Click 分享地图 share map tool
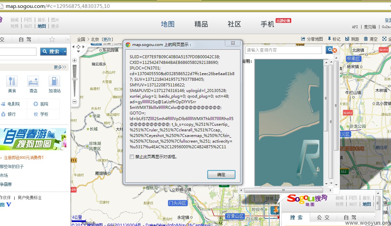The image size is (391, 226). click(x=312, y=39)
